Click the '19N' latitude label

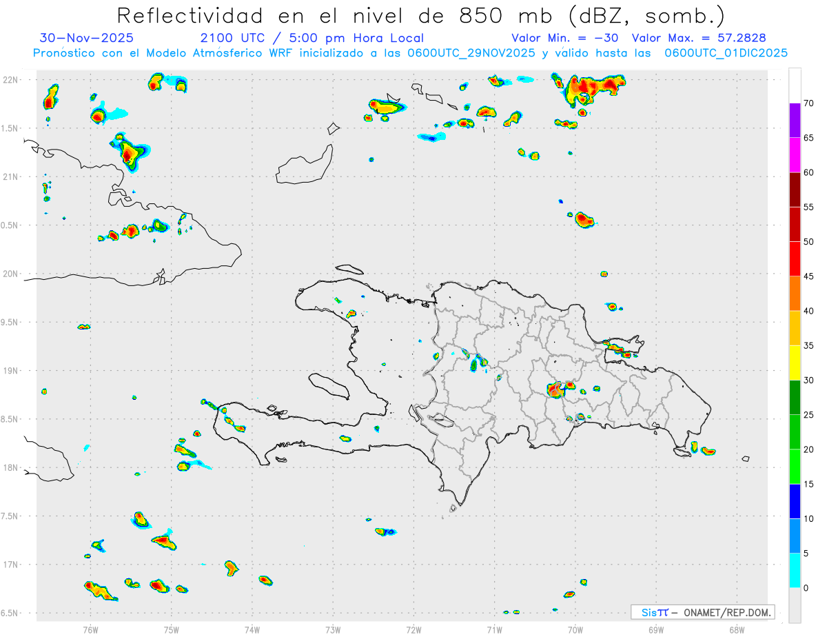pyautogui.click(x=10, y=371)
